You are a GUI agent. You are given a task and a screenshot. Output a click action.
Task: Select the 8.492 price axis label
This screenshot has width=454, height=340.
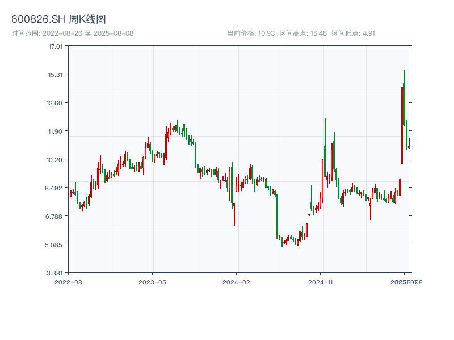[55, 188]
